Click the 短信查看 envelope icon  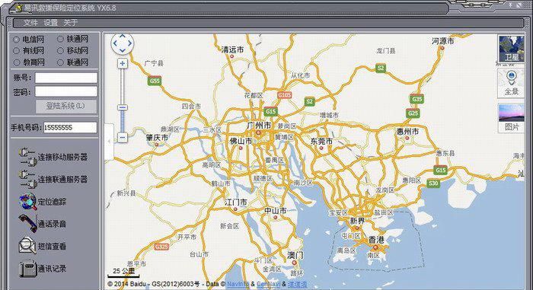click(x=28, y=246)
